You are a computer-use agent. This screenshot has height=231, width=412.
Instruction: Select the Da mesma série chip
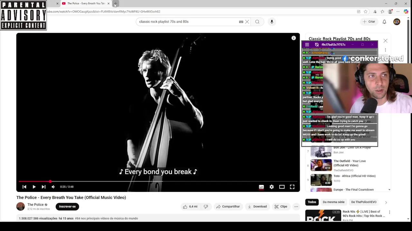pos(333,202)
